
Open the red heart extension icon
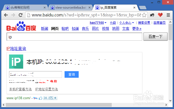(x=160, y=15)
